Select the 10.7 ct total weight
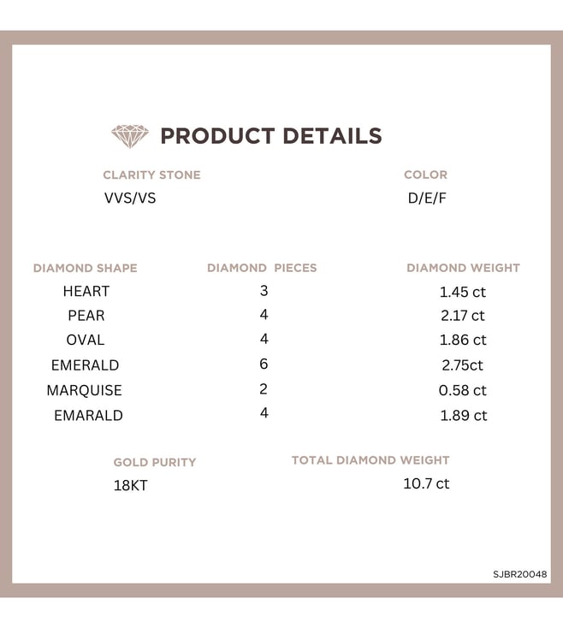The image size is (563, 628). point(426,483)
